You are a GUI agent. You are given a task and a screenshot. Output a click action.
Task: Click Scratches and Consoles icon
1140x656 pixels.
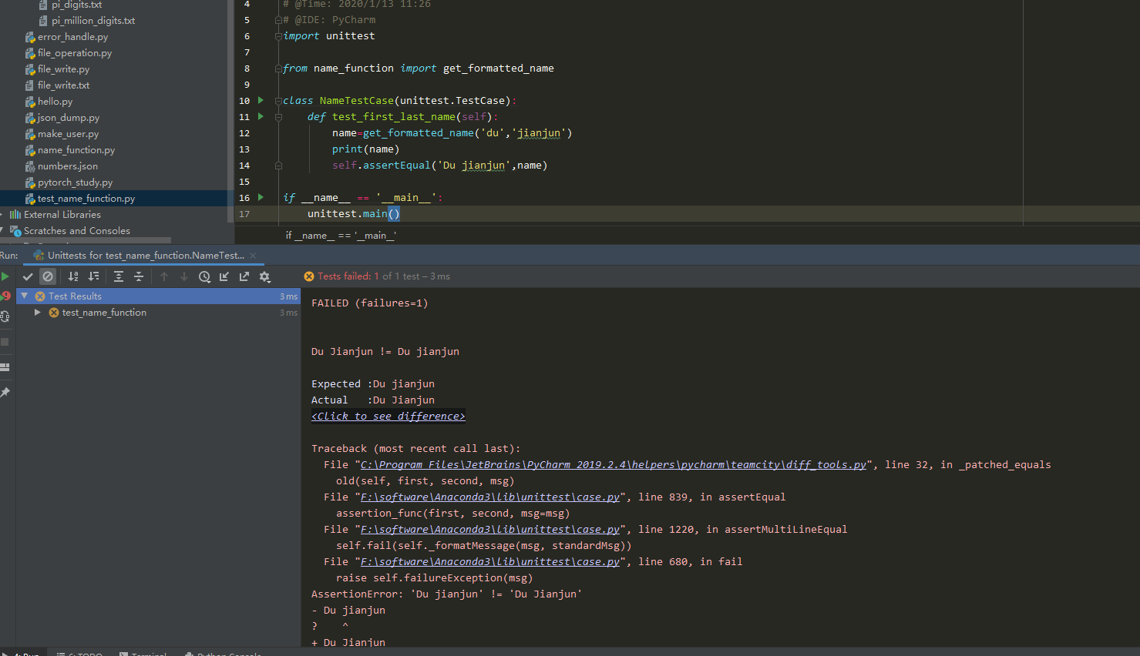[15, 231]
